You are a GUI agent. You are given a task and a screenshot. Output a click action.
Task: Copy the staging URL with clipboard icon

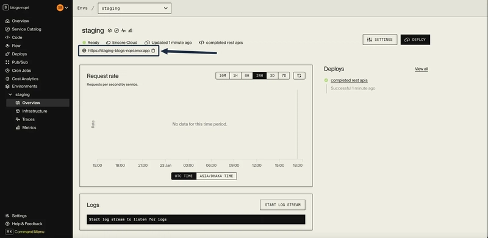point(153,51)
